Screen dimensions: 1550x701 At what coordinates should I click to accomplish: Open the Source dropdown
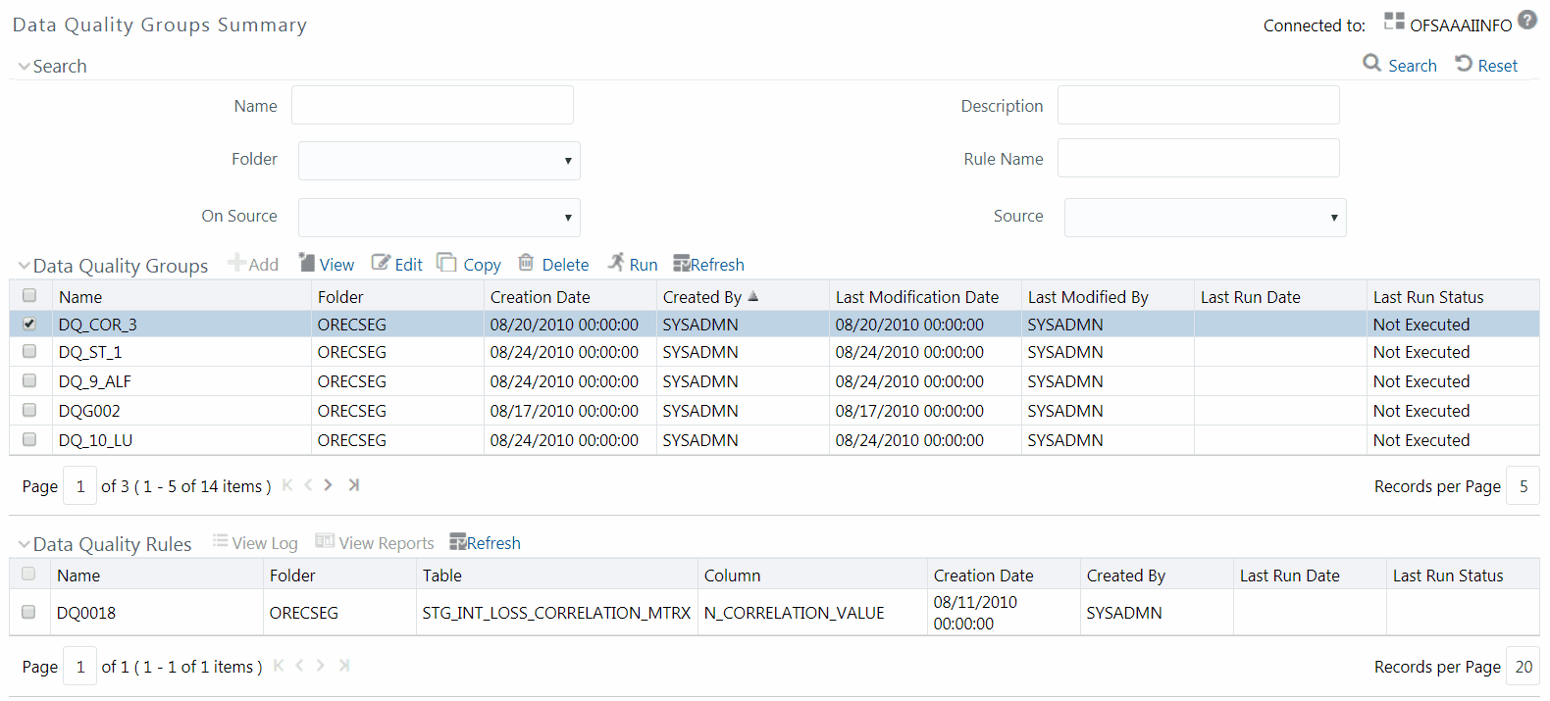pos(1206,218)
